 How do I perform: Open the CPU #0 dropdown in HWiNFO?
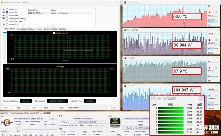[6, 132]
